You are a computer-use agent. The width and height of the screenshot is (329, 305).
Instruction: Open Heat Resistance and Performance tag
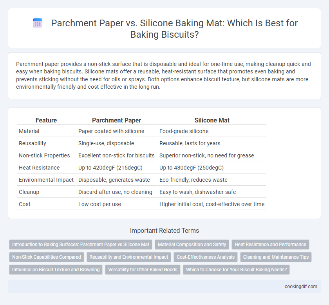tap(270, 245)
